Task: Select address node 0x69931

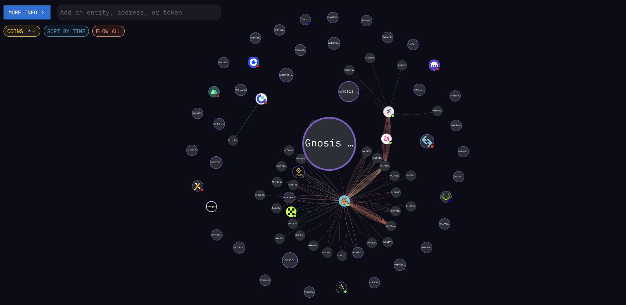Action: point(391,226)
